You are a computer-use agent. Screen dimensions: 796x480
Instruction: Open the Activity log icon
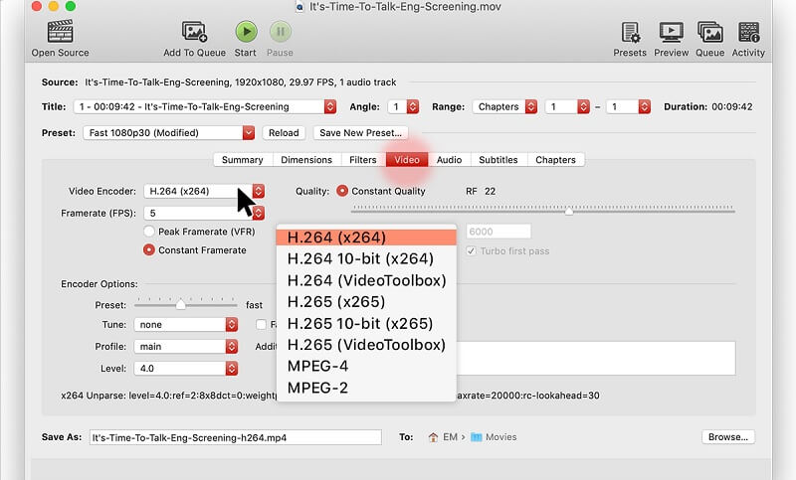(748, 32)
